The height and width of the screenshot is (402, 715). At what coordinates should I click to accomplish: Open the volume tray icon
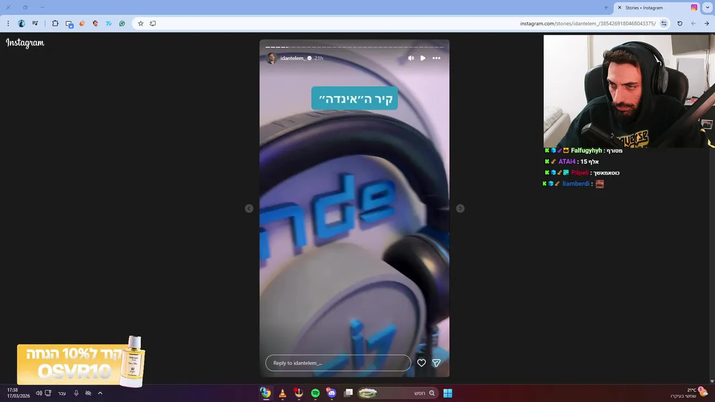pos(39,393)
